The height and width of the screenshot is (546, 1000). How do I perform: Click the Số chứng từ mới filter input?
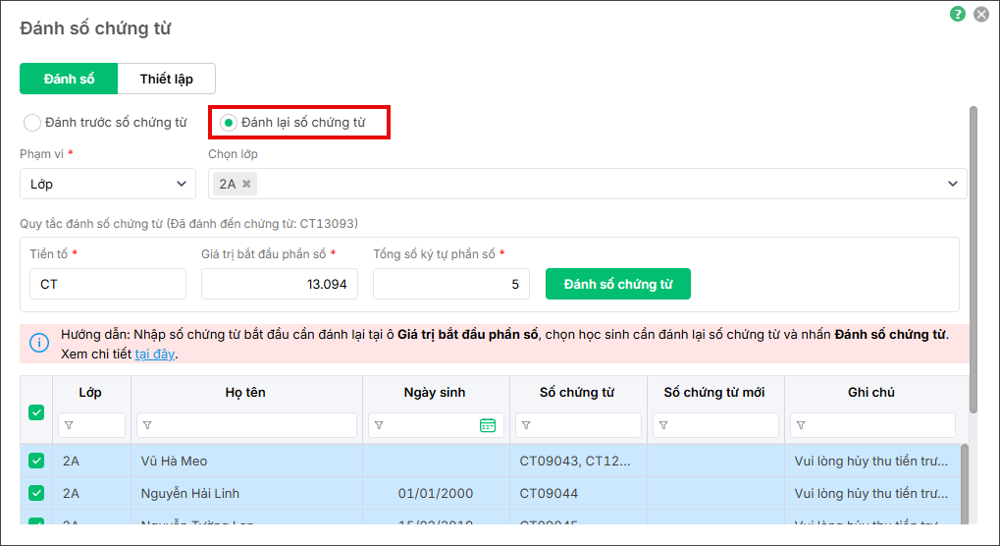click(x=715, y=425)
